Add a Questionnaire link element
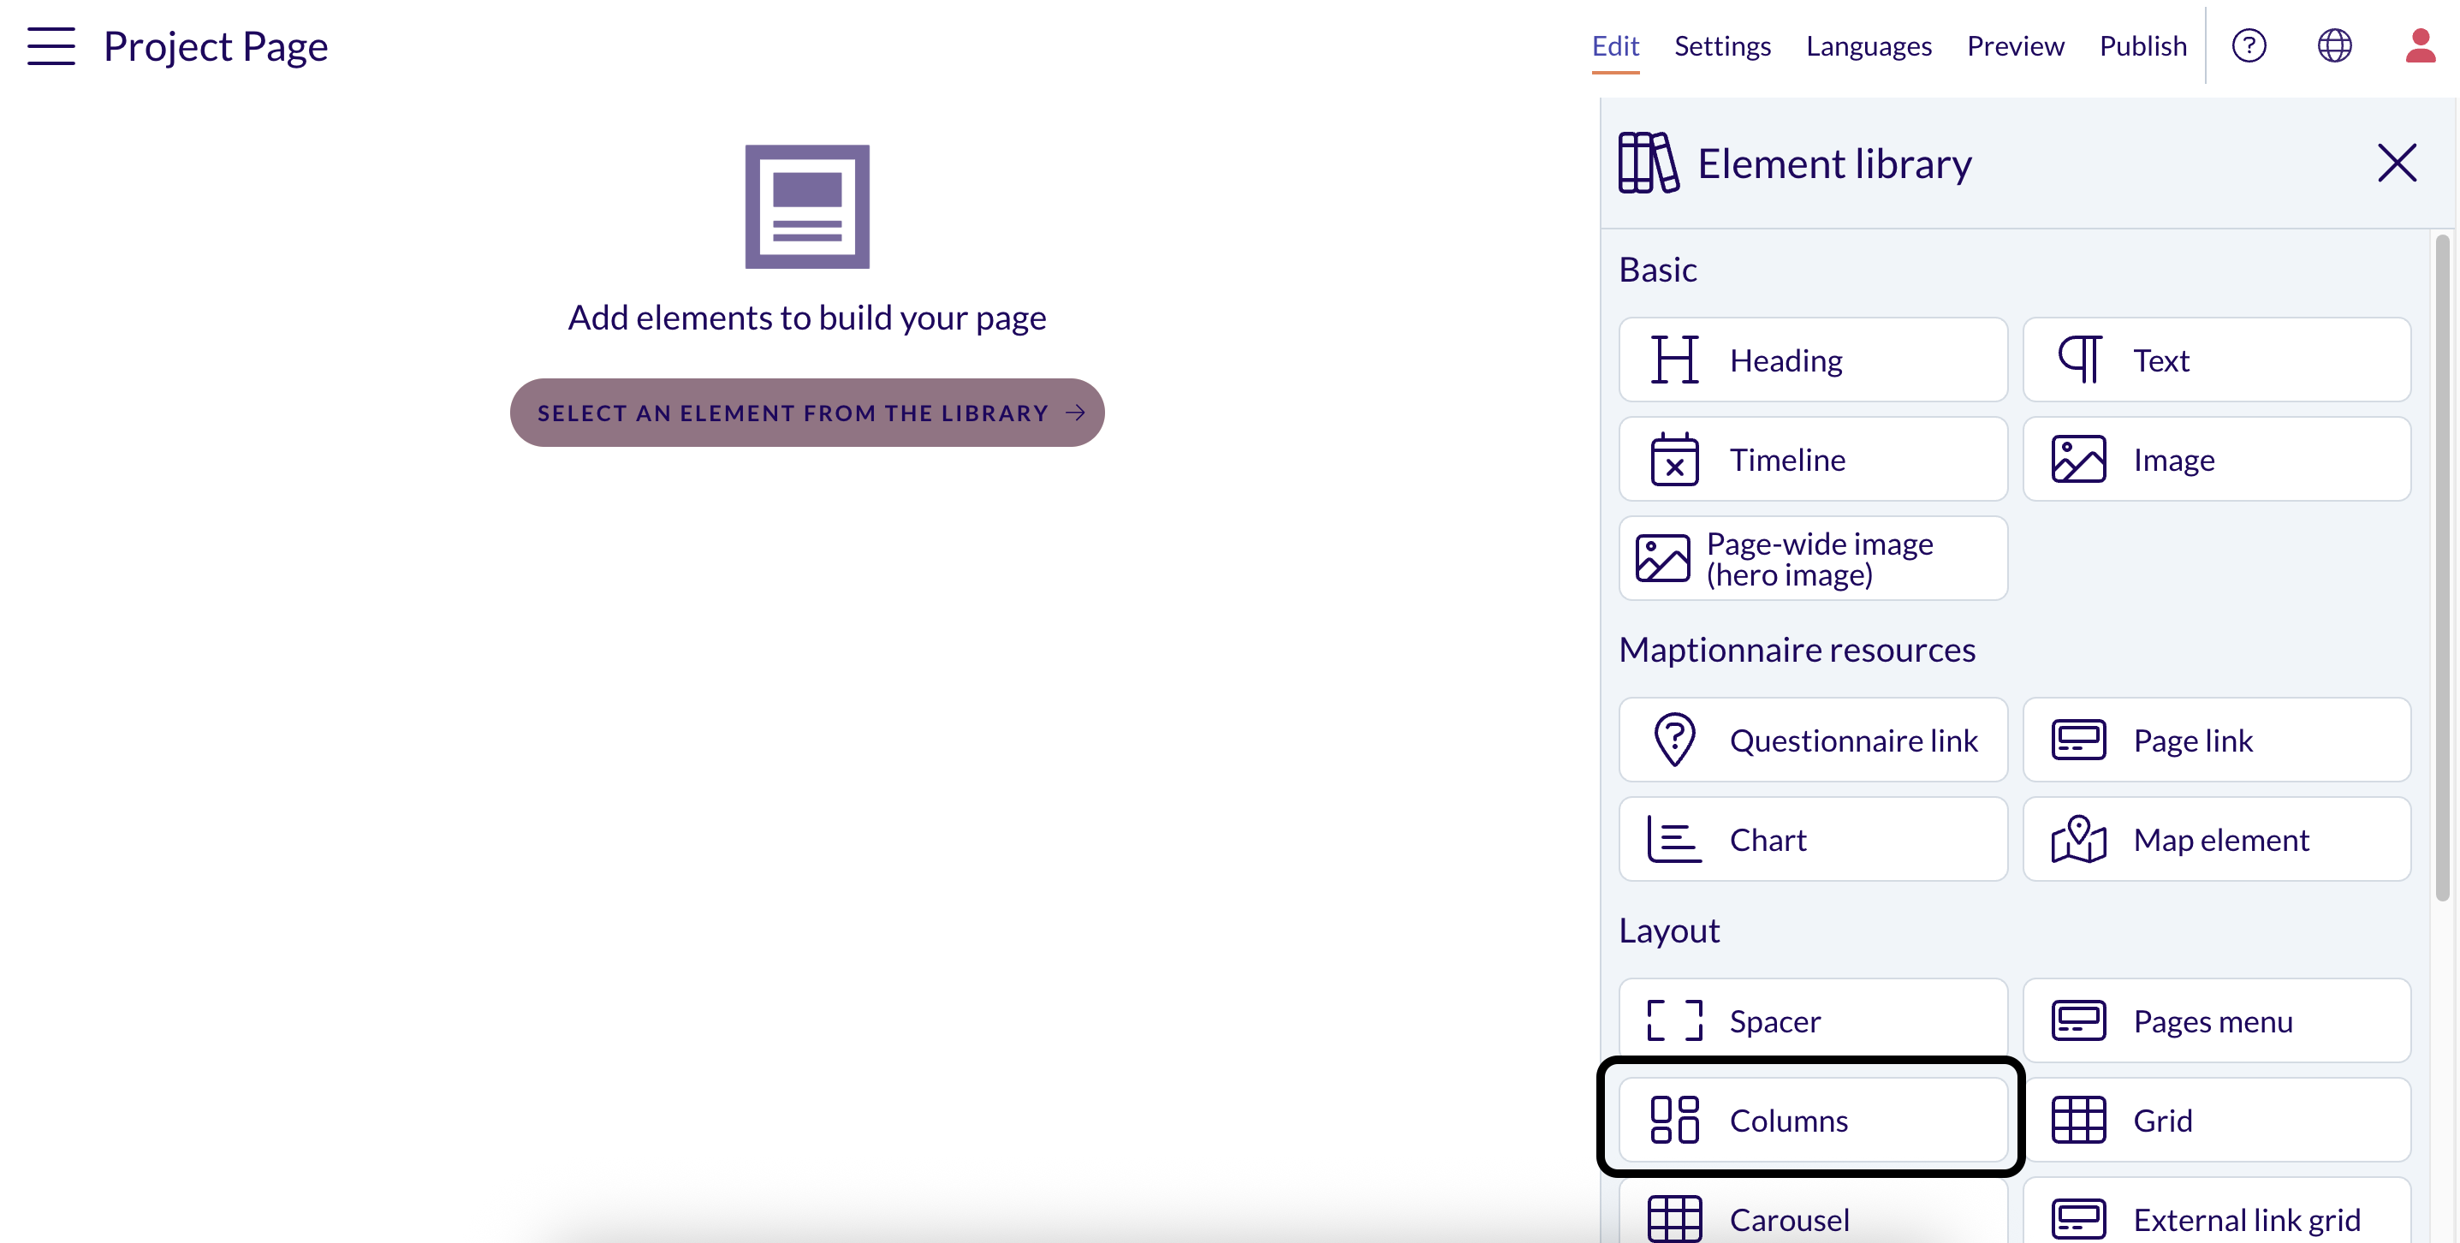This screenshot has height=1243, width=2460. (x=1813, y=740)
